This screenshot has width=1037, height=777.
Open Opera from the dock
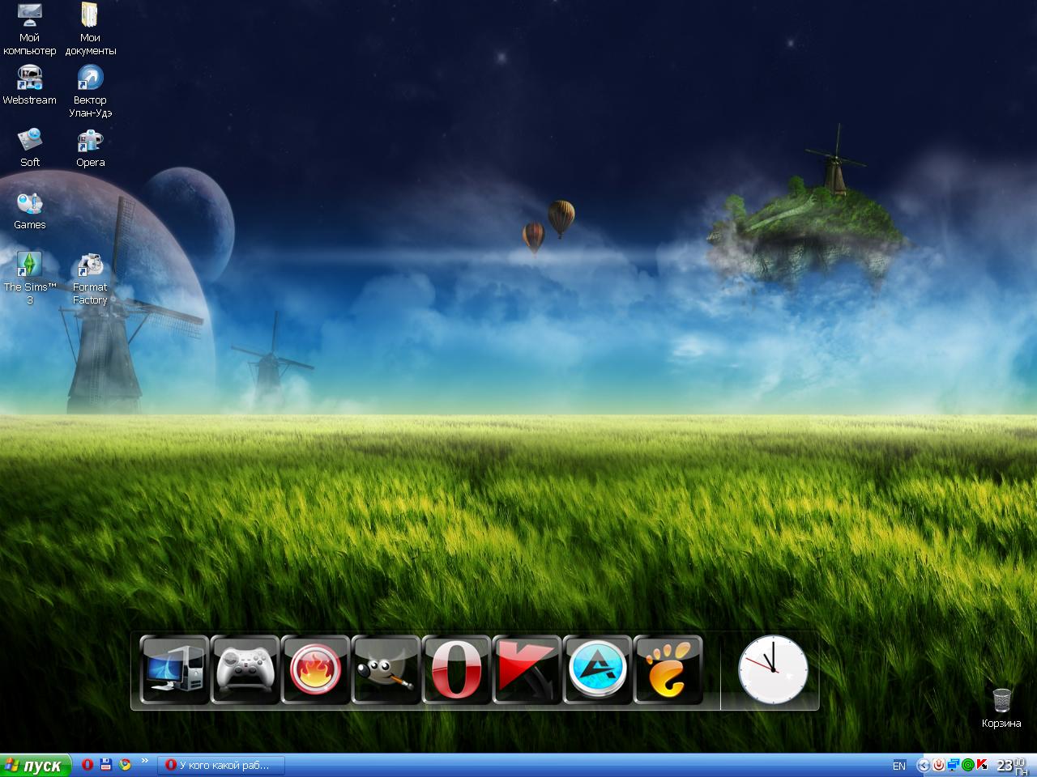point(457,670)
